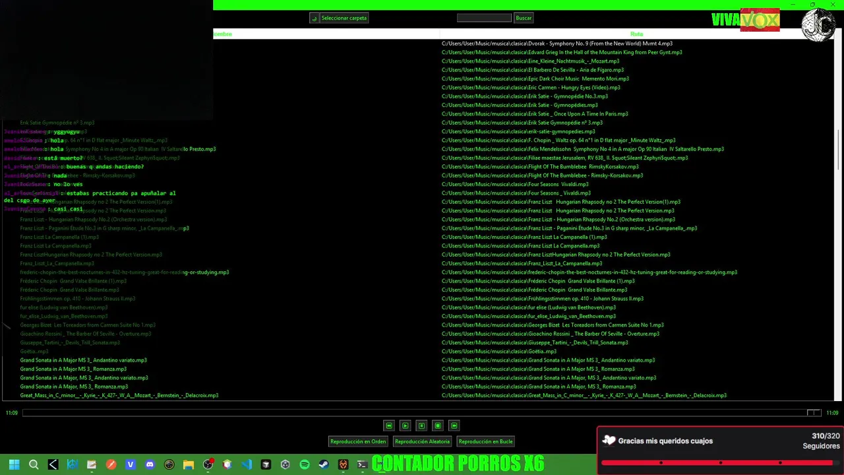This screenshot has width=844, height=475.
Task: Select Erik Satie - Gymnopédie No.3.mp3 path row
Action: 525,96
